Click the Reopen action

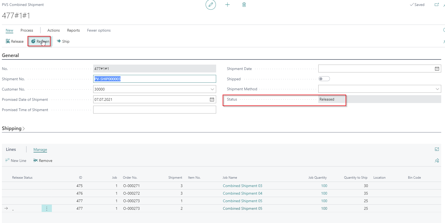40,41
